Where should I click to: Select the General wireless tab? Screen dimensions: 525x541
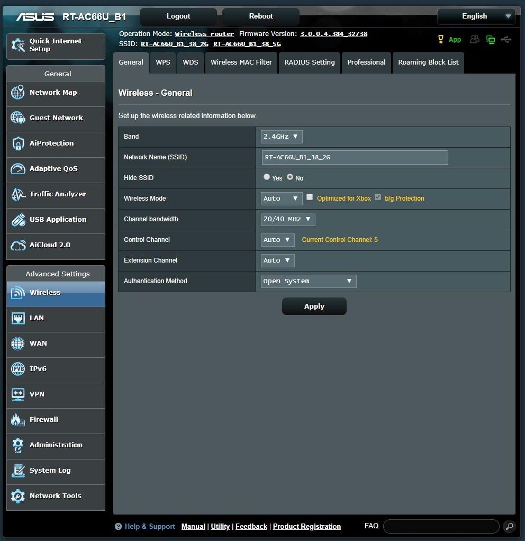tap(131, 62)
